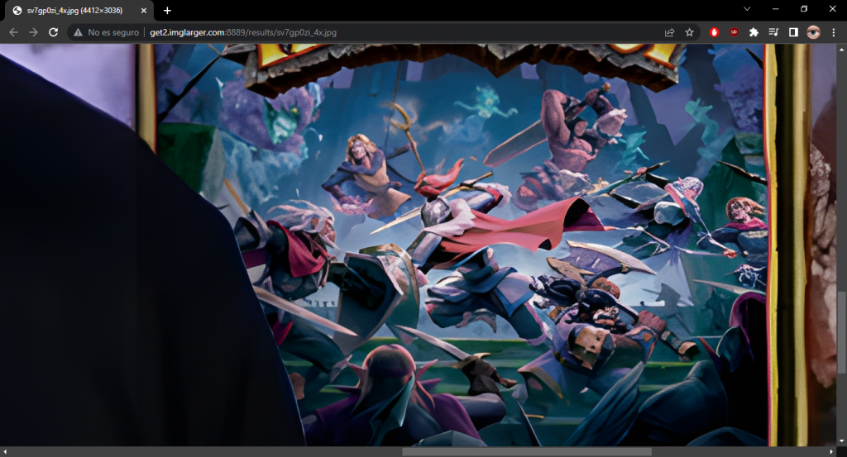
Task: Click the scroll right arrow
Action: click(831, 451)
